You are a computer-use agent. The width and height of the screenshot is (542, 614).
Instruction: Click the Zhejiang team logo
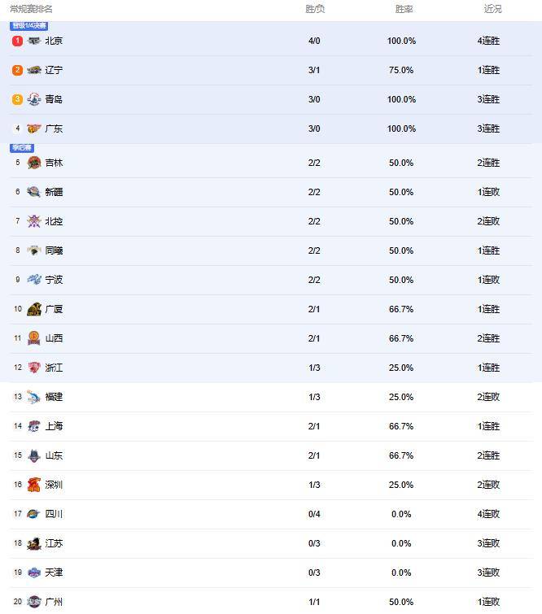tap(33, 368)
